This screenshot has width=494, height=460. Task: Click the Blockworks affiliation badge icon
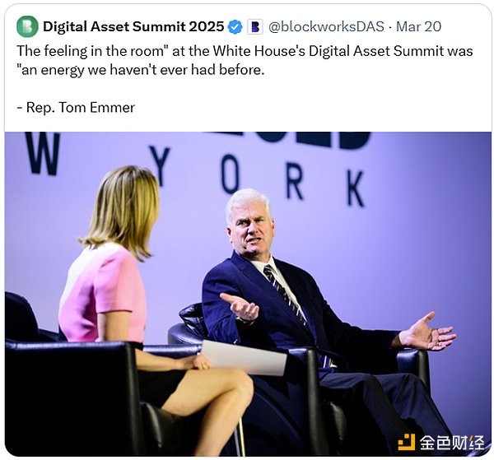(x=255, y=27)
